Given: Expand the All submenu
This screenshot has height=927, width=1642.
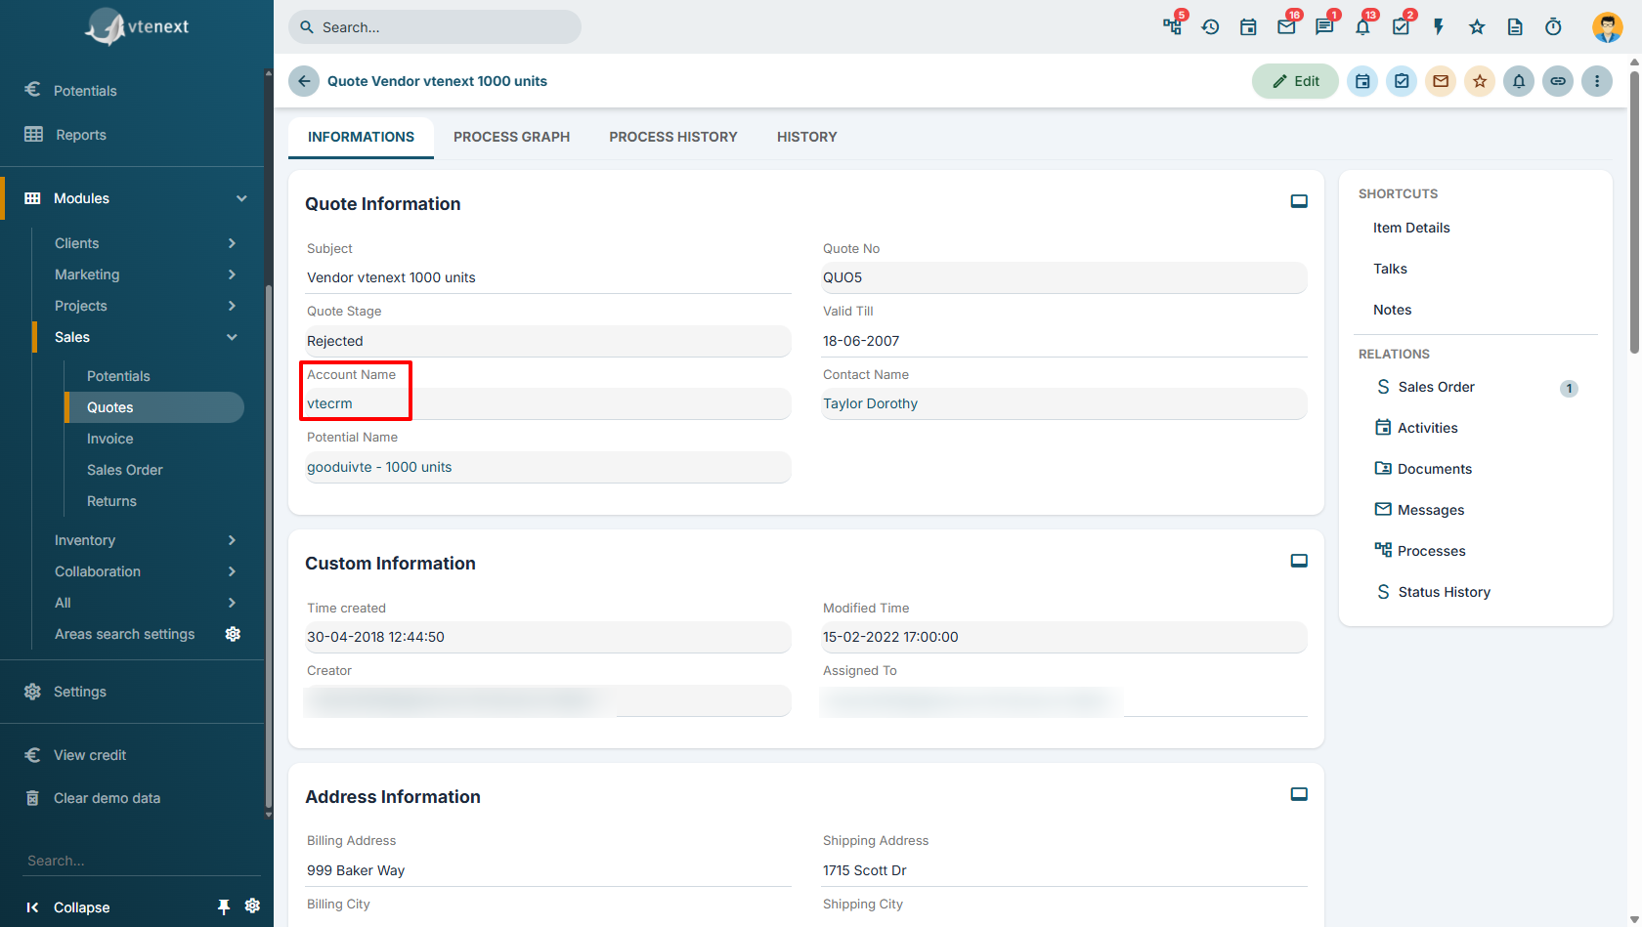Looking at the screenshot, I should (232, 603).
